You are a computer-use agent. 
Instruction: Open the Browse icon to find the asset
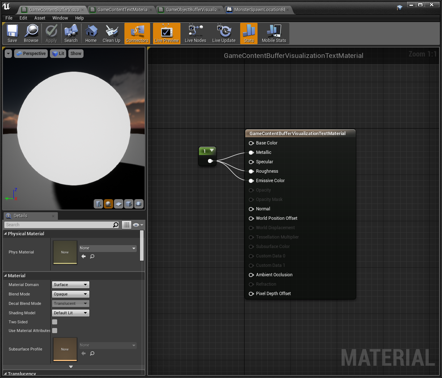31,33
